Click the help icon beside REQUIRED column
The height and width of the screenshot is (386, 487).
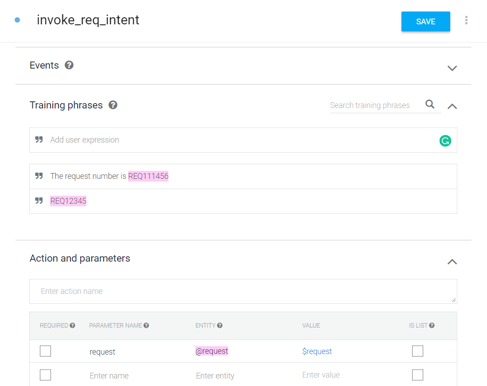coord(73,325)
